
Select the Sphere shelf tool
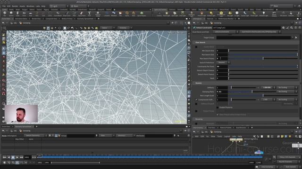[11, 14]
